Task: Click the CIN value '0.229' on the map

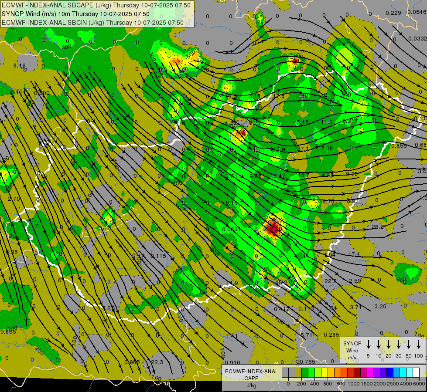Action: click(393, 13)
